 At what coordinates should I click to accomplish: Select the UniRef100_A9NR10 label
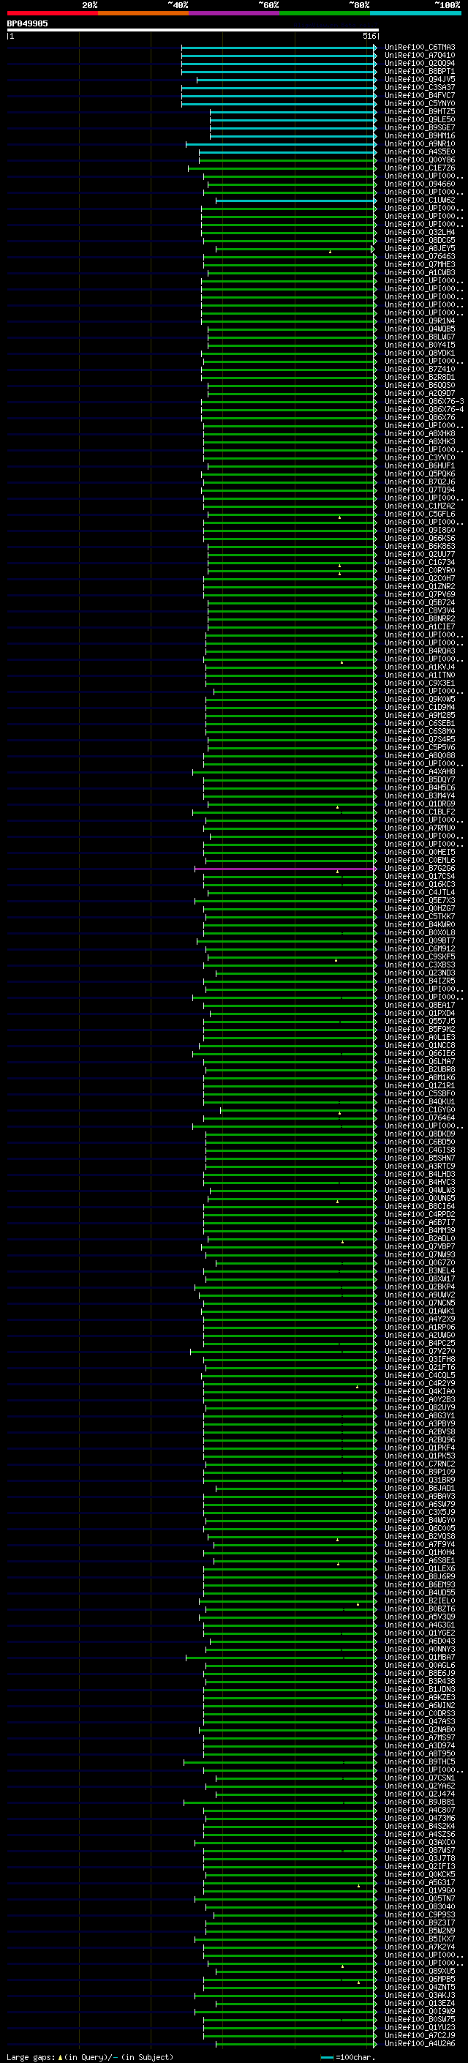point(420,143)
